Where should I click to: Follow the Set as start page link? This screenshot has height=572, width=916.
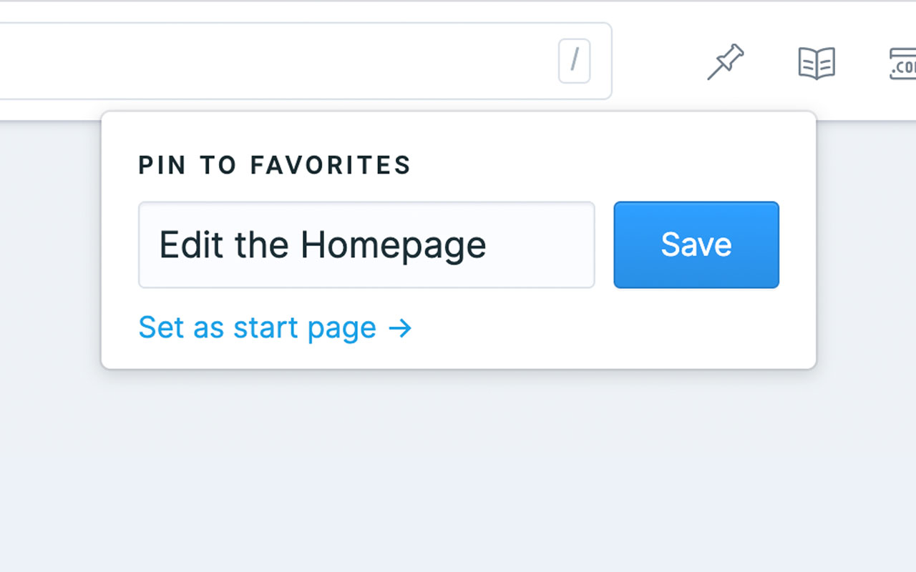(275, 327)
